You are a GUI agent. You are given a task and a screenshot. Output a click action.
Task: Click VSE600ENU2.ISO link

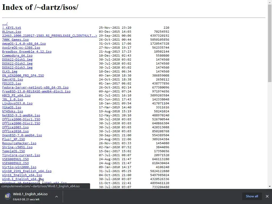[15, 163]
